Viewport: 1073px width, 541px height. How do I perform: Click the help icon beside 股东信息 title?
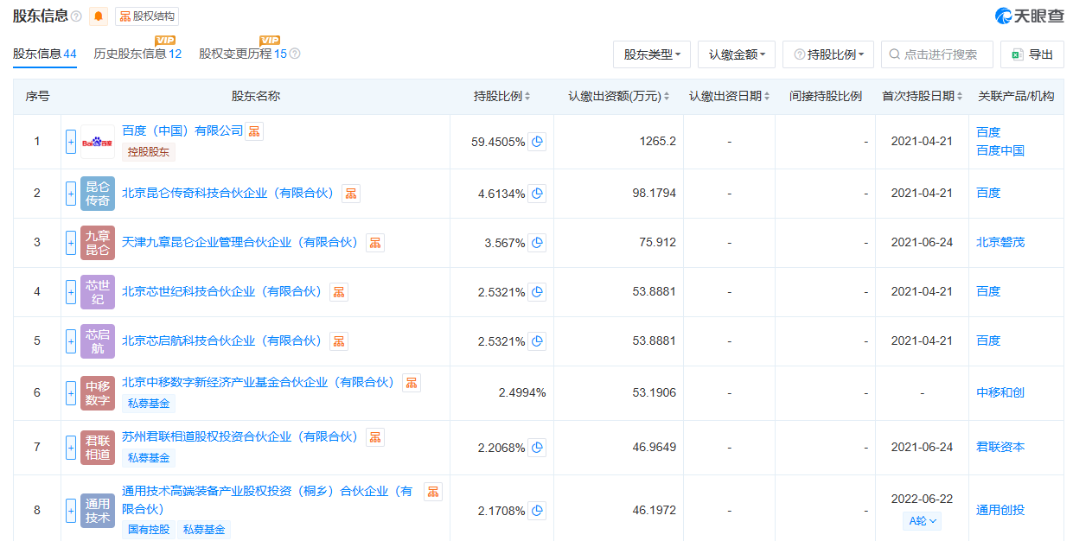[76, 16]
